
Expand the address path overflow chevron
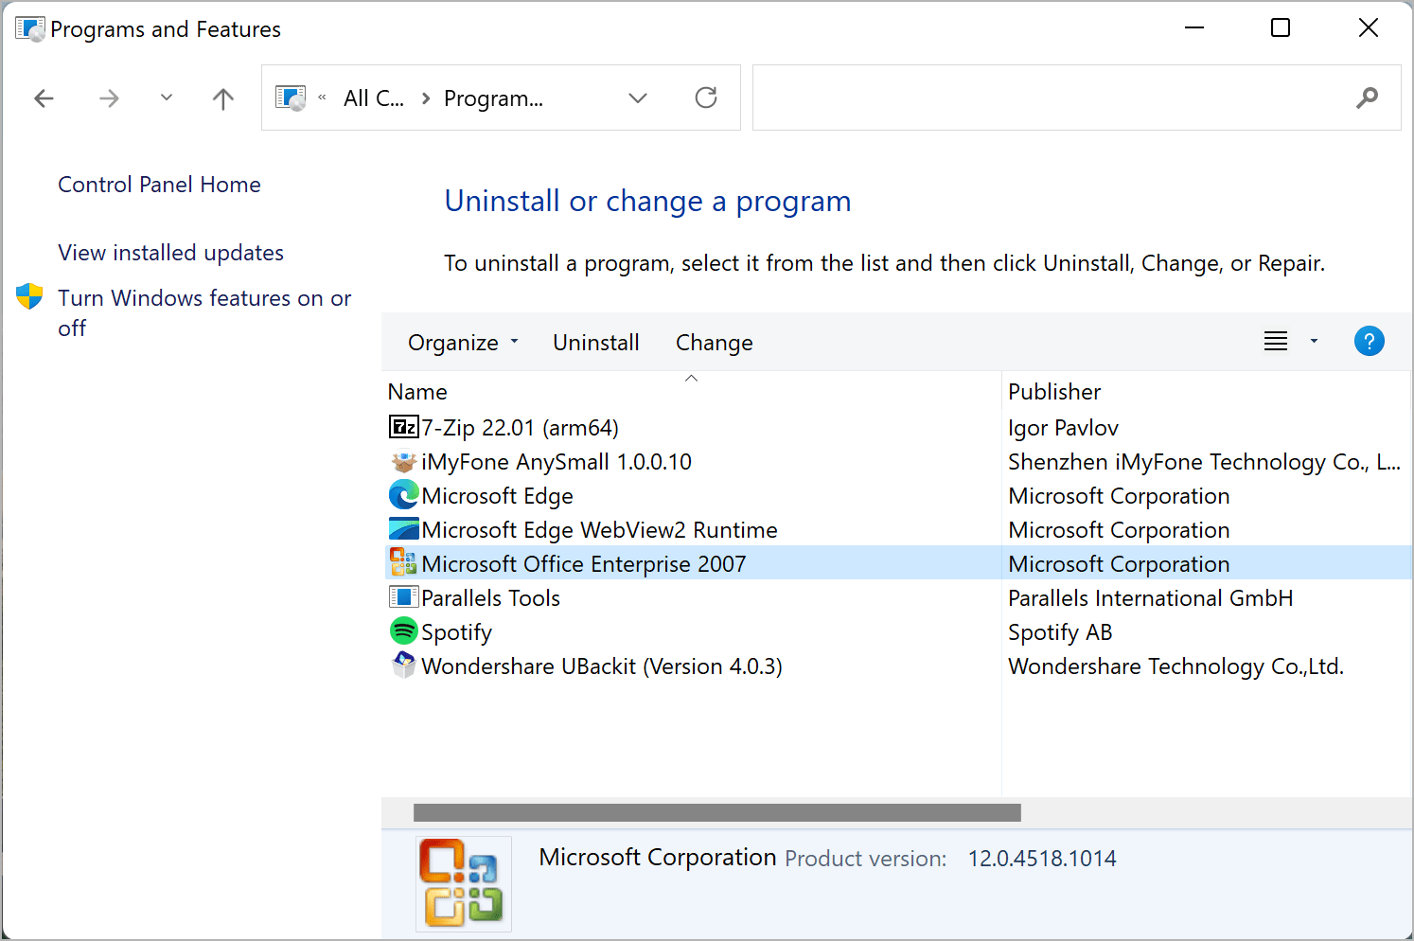pyautogui.click(x=322, y=98)
